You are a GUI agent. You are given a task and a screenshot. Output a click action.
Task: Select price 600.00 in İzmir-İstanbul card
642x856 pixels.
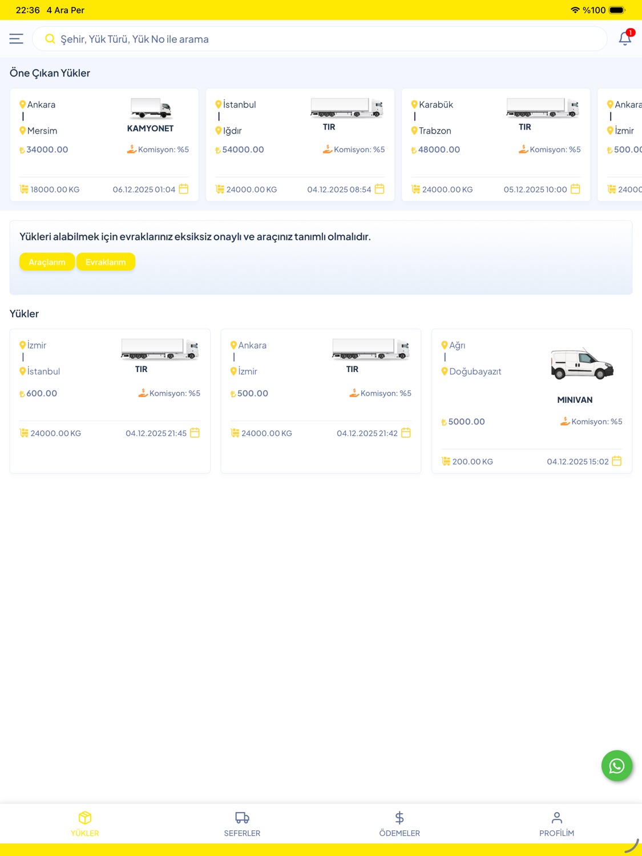pyautogui.click(x=42, y=393)
